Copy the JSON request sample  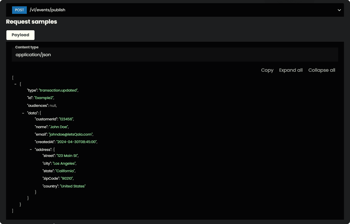(267, 70)
